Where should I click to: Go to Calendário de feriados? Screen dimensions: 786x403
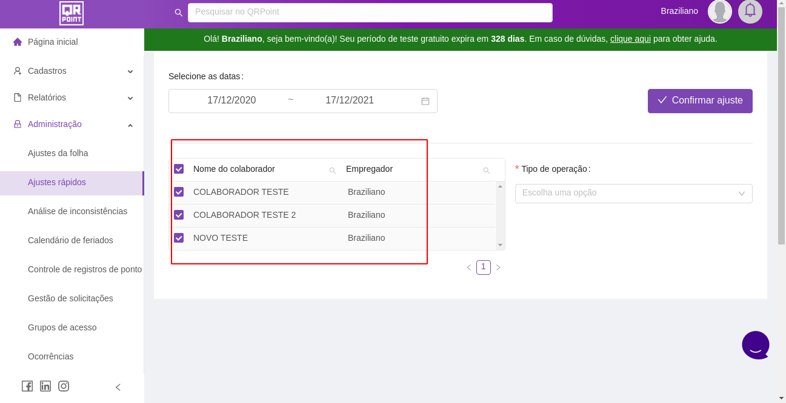(x=70, y=240)
